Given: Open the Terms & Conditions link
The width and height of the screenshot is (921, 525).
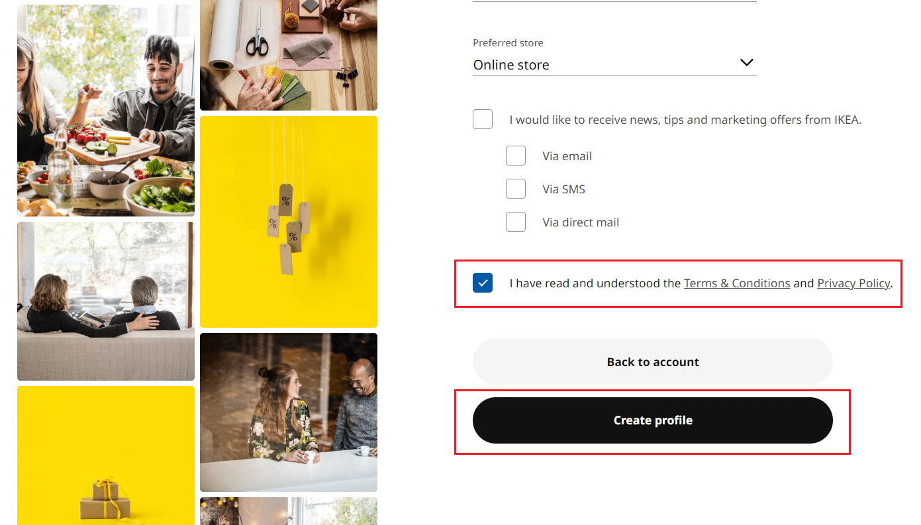Looking at the screenshot, I should pyautogui.click(x=737, y=283).
